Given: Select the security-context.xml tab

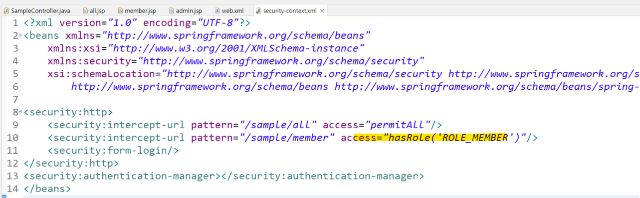Looking at the screenshot, I should 291,10.
